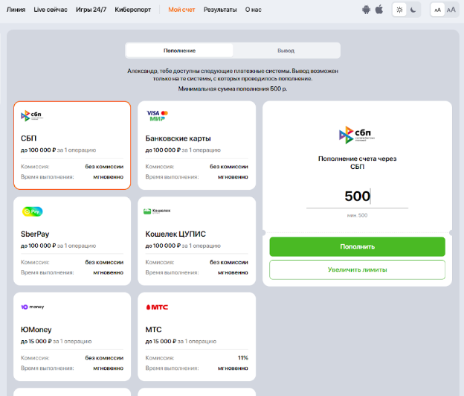Click мгновенно in the Банковские карты card
Screen dimensions: 464x396
pos(233,177)
